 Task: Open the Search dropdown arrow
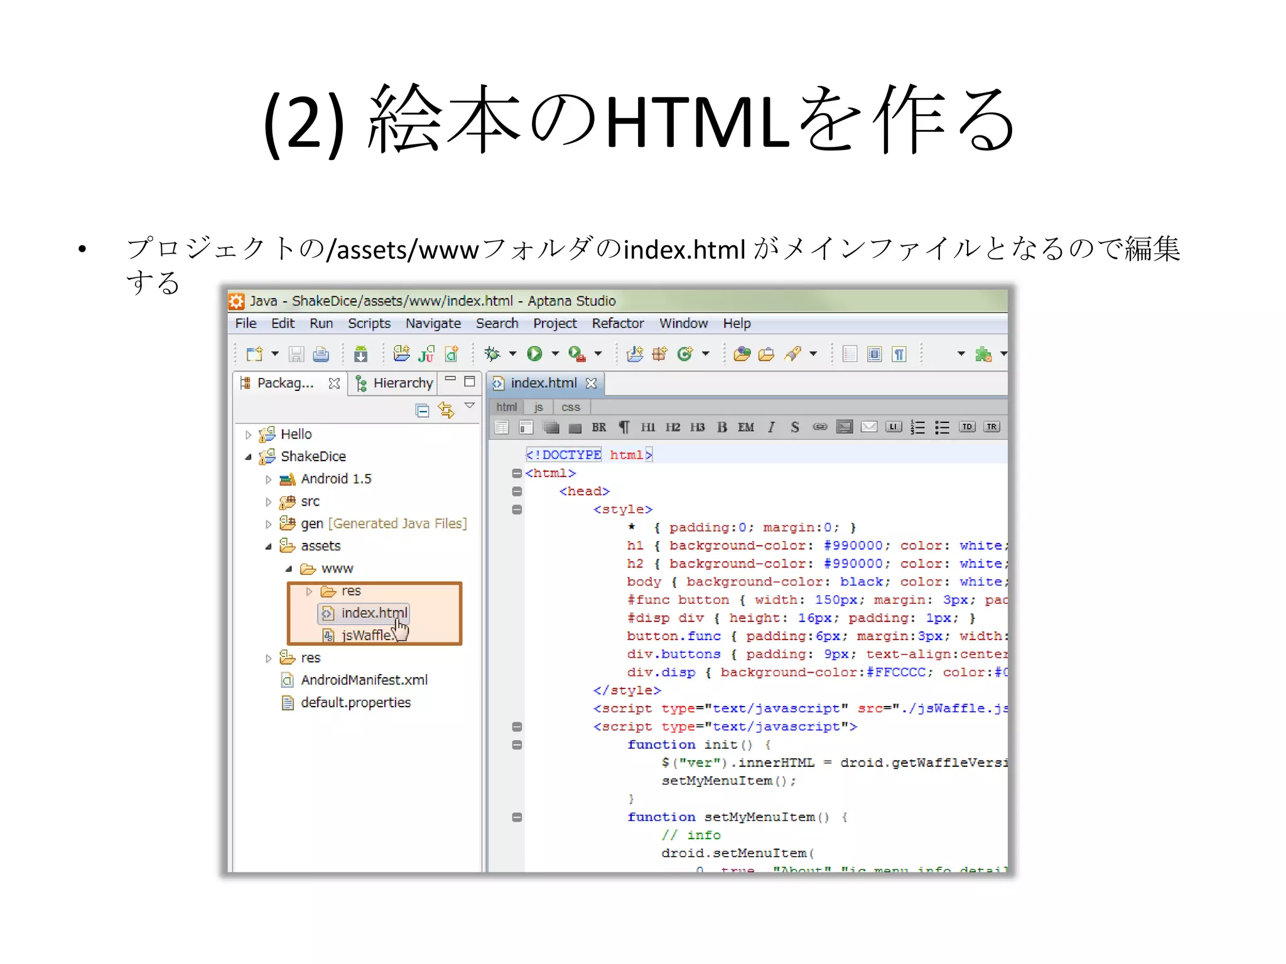pyautogui.click(x=813, y=354)
